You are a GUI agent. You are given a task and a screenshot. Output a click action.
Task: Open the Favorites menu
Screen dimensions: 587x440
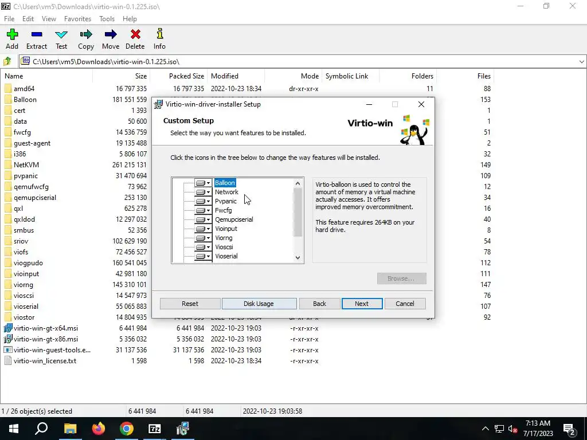click(77, 19)
